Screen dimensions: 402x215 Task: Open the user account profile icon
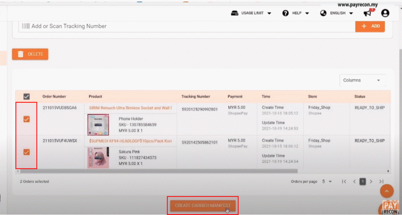click(385, 13)
